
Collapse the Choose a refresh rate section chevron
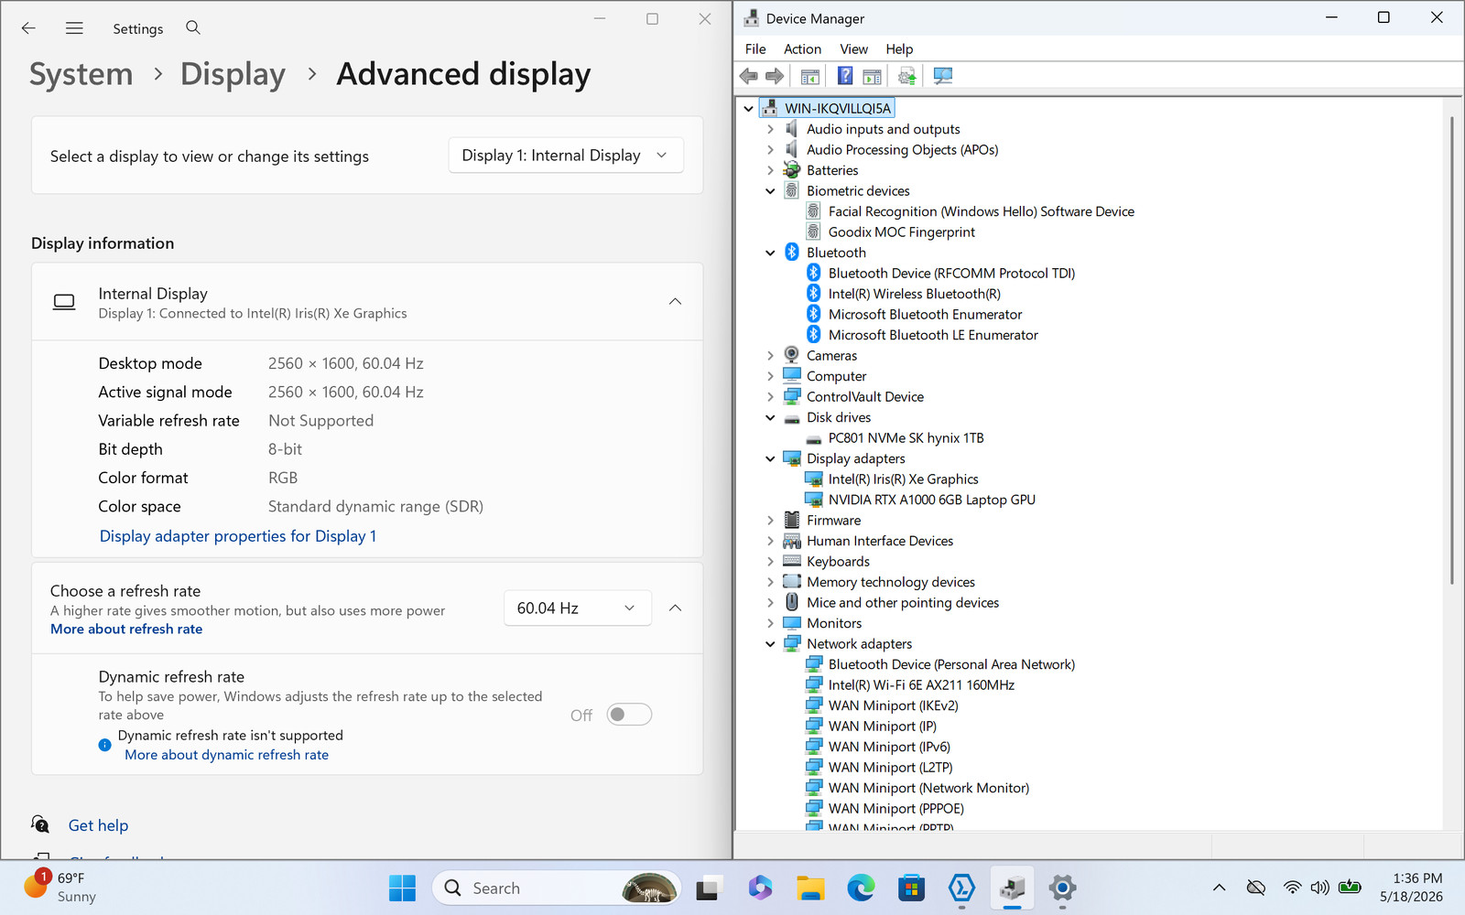click(675, 608)
